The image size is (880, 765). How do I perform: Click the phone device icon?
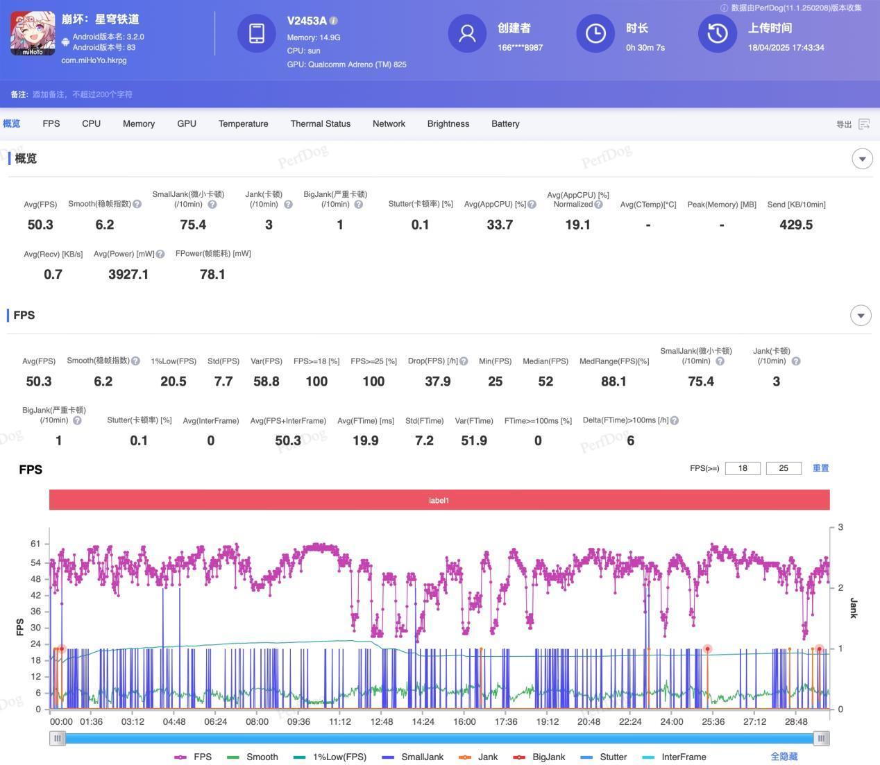pyautogui.click(x=256, y=33)
